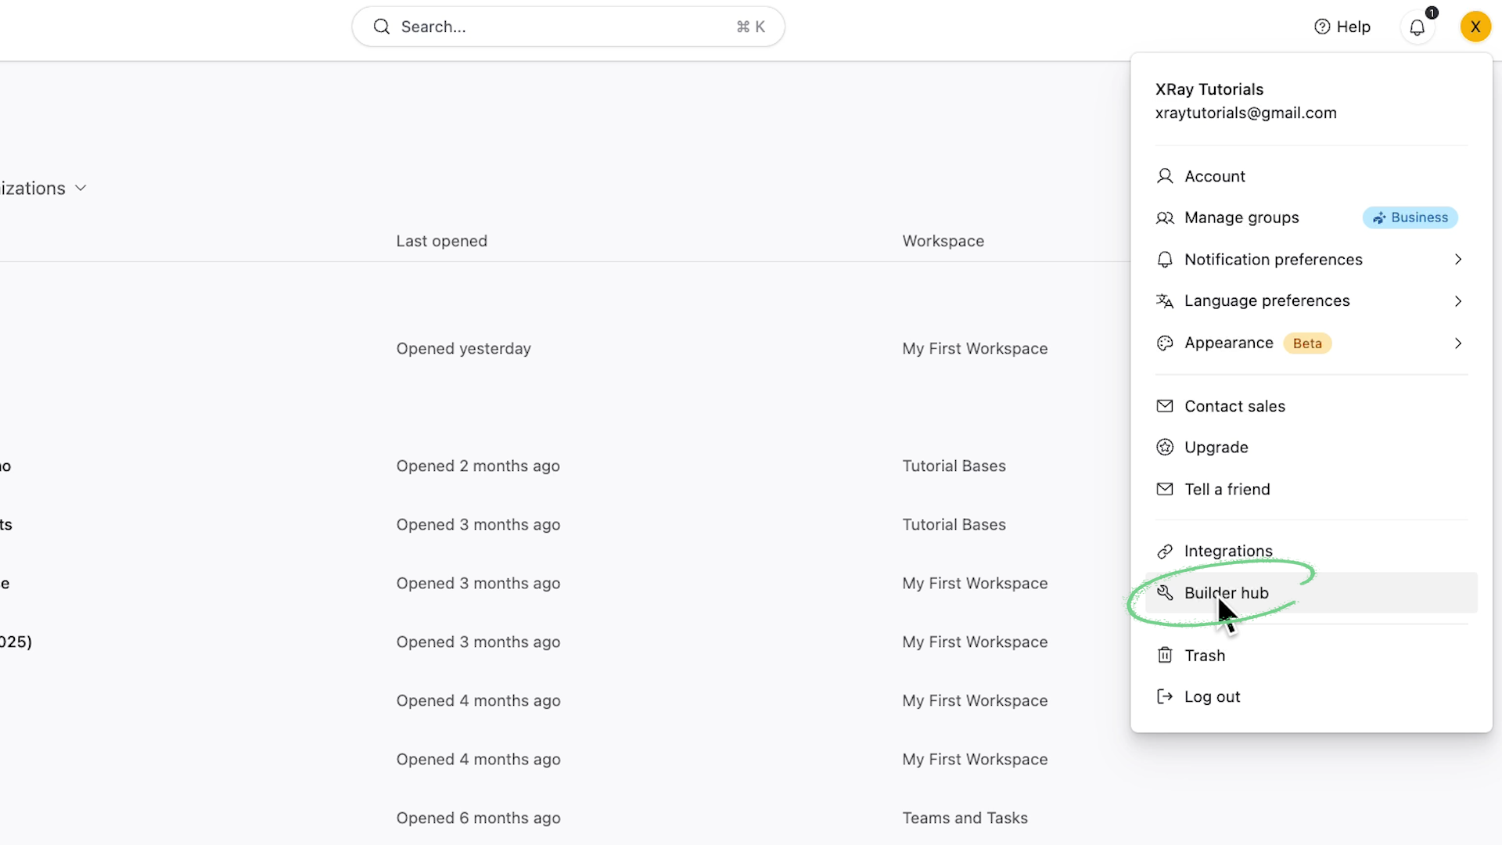
Task: Click the Language preferences translation icon
Action: pyautogui.click(x=1165, y=300)
